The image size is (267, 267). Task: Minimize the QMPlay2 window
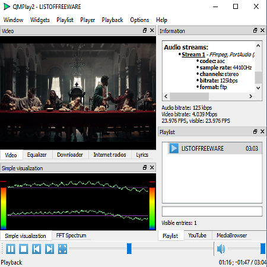click(215, 7)
